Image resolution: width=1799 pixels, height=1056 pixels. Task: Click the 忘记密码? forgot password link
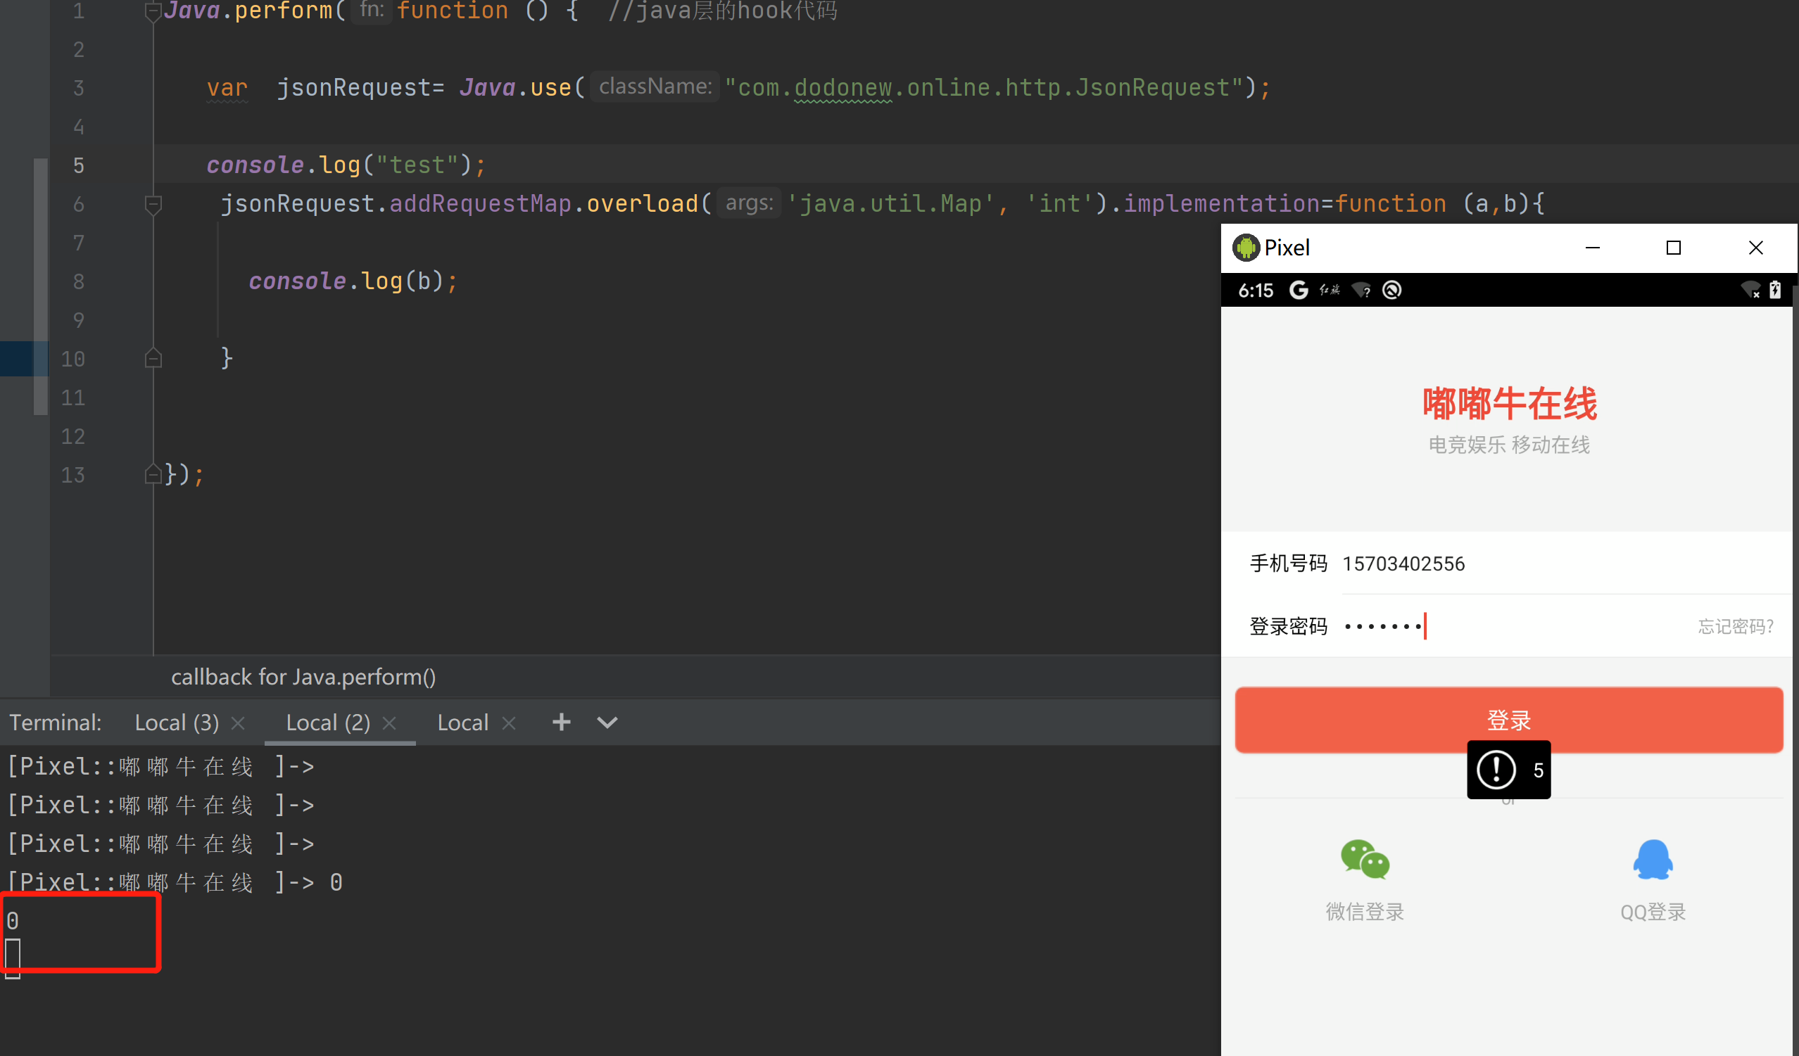1735,626
